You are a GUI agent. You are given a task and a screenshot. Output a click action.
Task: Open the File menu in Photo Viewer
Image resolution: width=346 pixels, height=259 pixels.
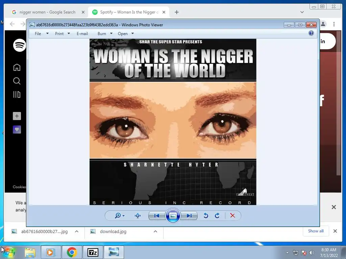38,34
